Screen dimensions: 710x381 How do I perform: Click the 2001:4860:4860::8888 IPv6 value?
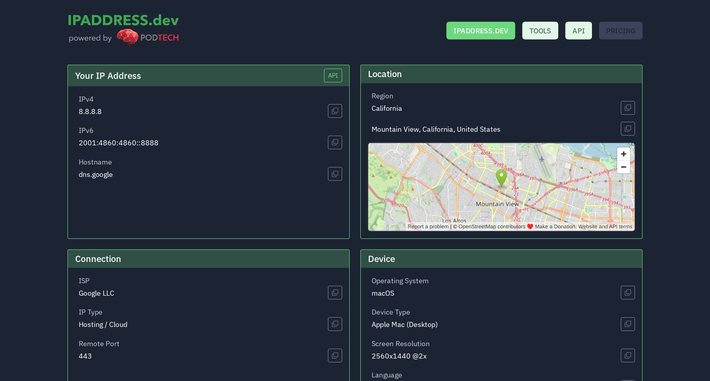(x=118, y=143)
